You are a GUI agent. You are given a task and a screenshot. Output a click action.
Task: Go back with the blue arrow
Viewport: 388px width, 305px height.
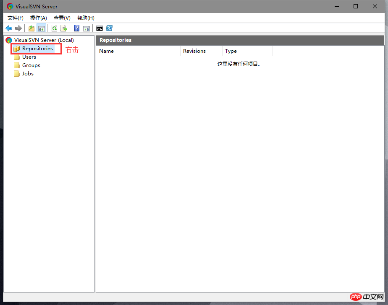(9, 28)
